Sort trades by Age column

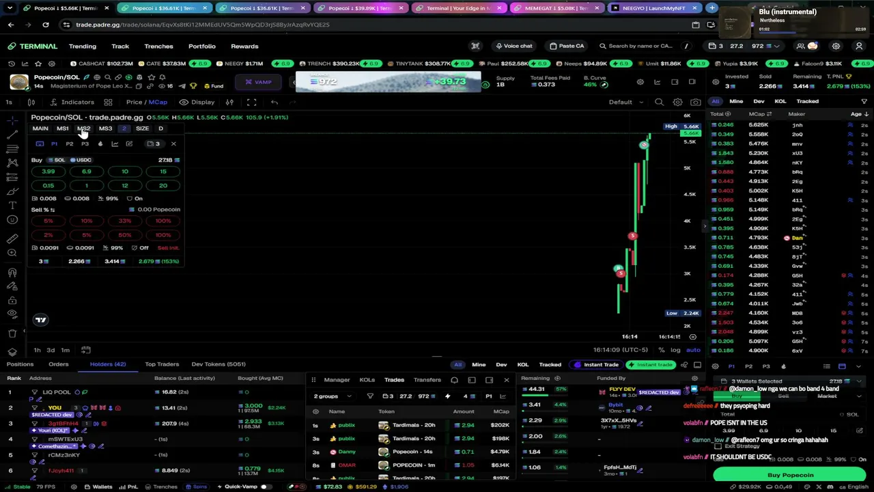click(858, 114)
